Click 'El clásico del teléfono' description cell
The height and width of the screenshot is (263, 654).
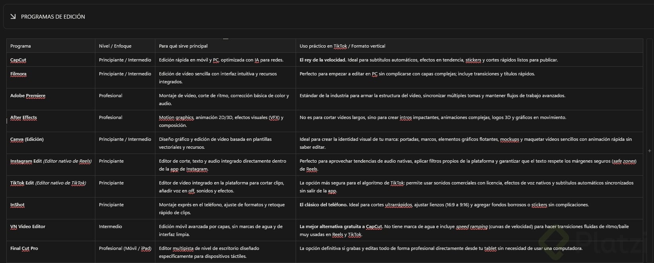(x=469, y=208)
